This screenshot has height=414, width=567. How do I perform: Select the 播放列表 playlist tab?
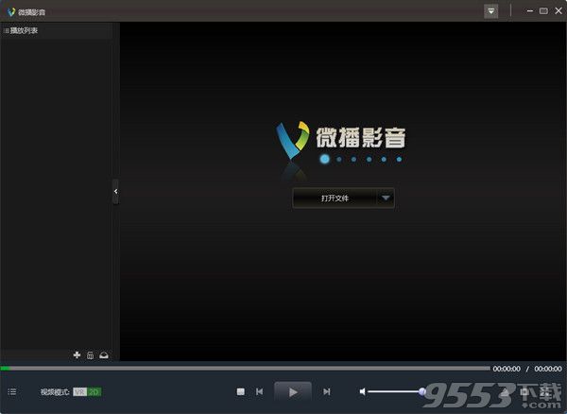(x=24, y=31)
